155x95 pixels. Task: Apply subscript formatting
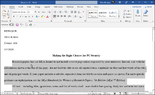(x=29, y=16)
